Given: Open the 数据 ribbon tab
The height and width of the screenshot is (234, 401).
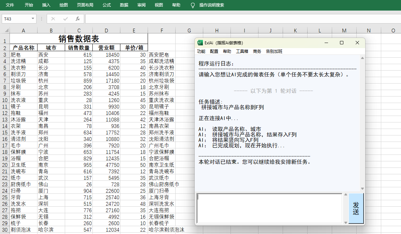Looking at the screenshot, I should point(124,5).
